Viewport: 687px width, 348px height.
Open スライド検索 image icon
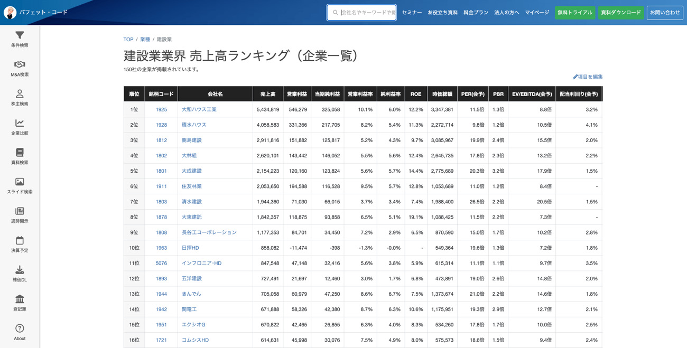(20, 182)
